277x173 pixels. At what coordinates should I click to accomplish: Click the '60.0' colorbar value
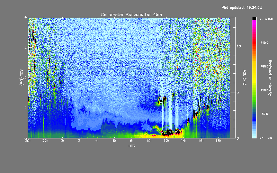[x=265, y=114]
